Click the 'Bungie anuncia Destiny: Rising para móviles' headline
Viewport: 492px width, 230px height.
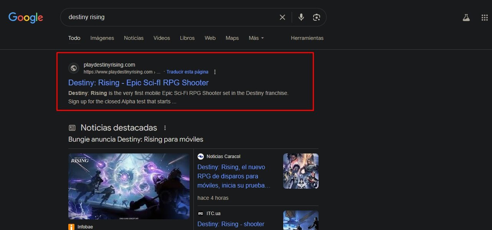136,139
